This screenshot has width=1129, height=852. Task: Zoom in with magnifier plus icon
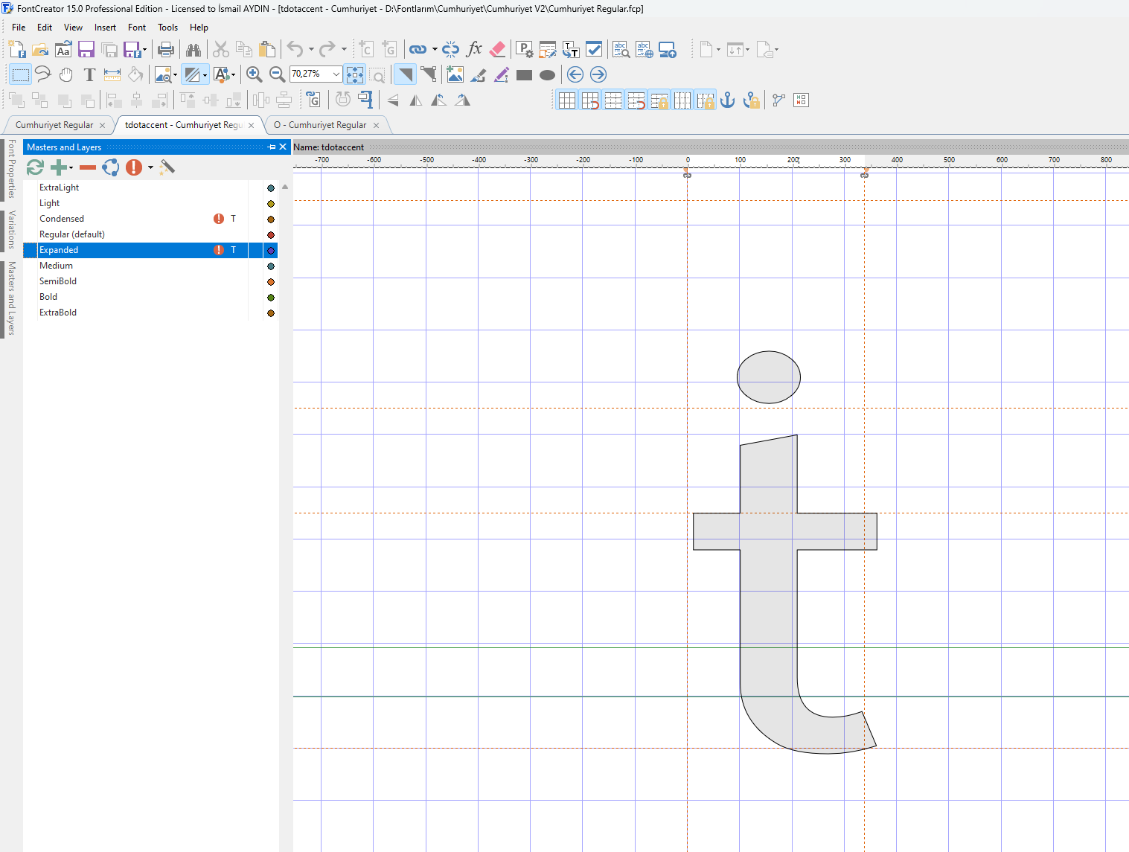254,74
